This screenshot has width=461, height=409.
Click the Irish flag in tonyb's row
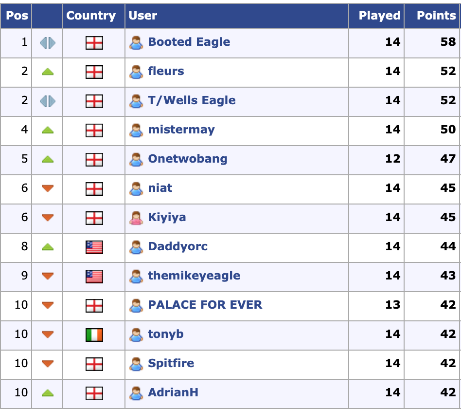pyautogui.click(x=94, y=335)
